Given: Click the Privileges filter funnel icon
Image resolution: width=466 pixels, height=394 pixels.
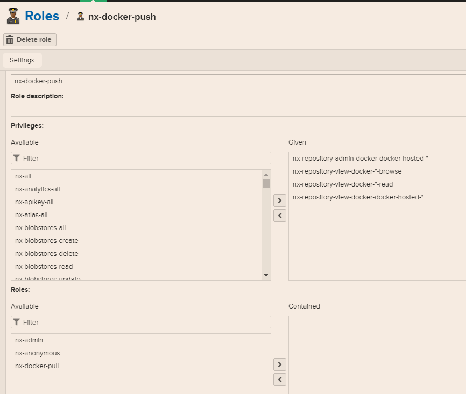Looking at the screenshot, I should pyautogui.click(x=17, y=159).
